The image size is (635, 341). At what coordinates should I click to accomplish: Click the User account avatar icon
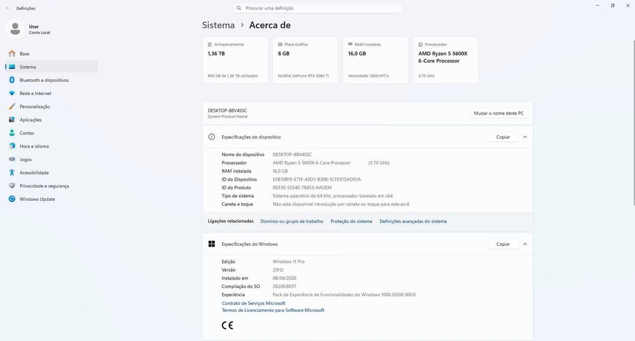[15, 29]
